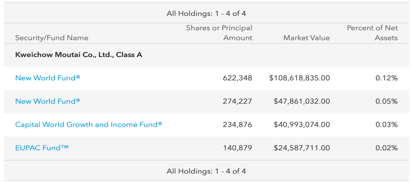This screenshot has height=183, width=413.
Task: Click the $108,618,835.00 market value cell
Action: [300, 78]
